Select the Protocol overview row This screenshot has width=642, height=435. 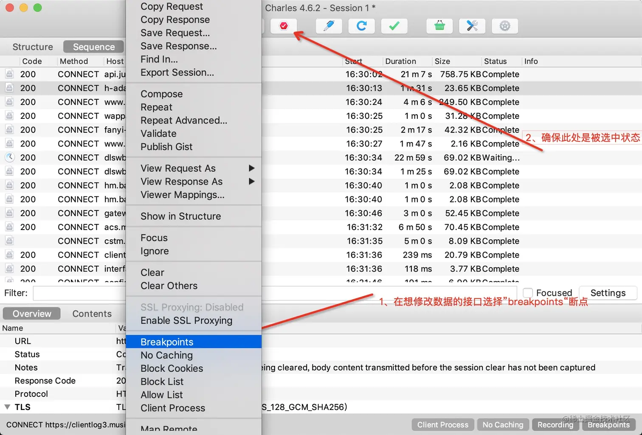[x=321, y=394]
